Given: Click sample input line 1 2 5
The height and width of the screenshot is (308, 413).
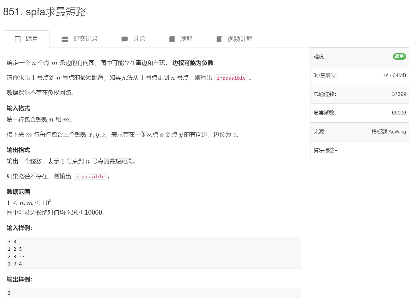Looking at the screenshot, I should (15, 249).
